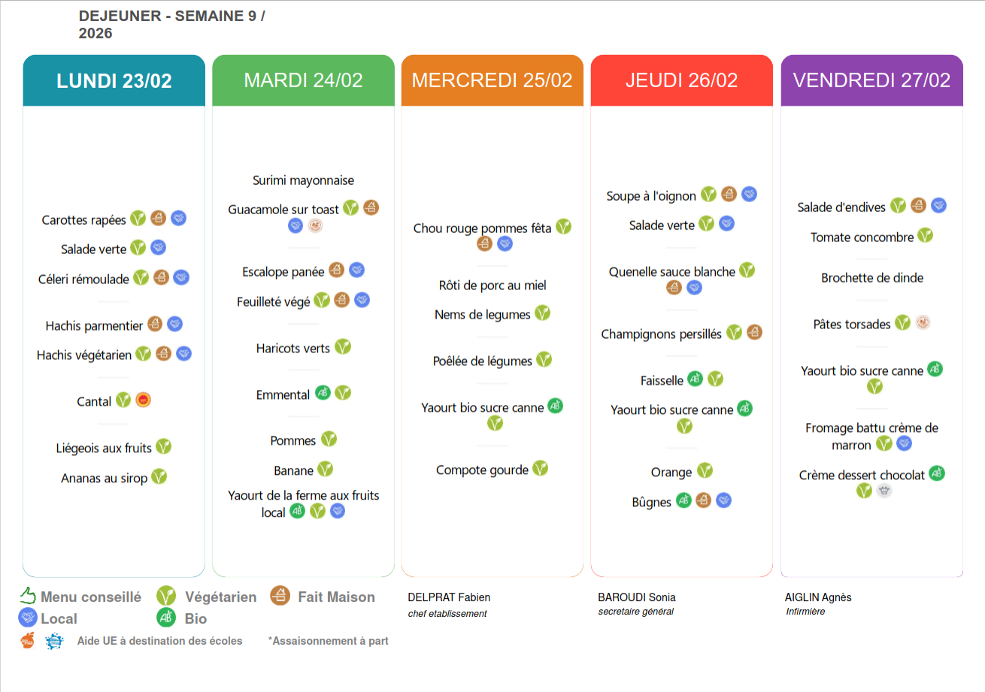Click the Fait Maison icon beside Escalope panée
Screen dimensions: 985x692
(x=337, y=270)
